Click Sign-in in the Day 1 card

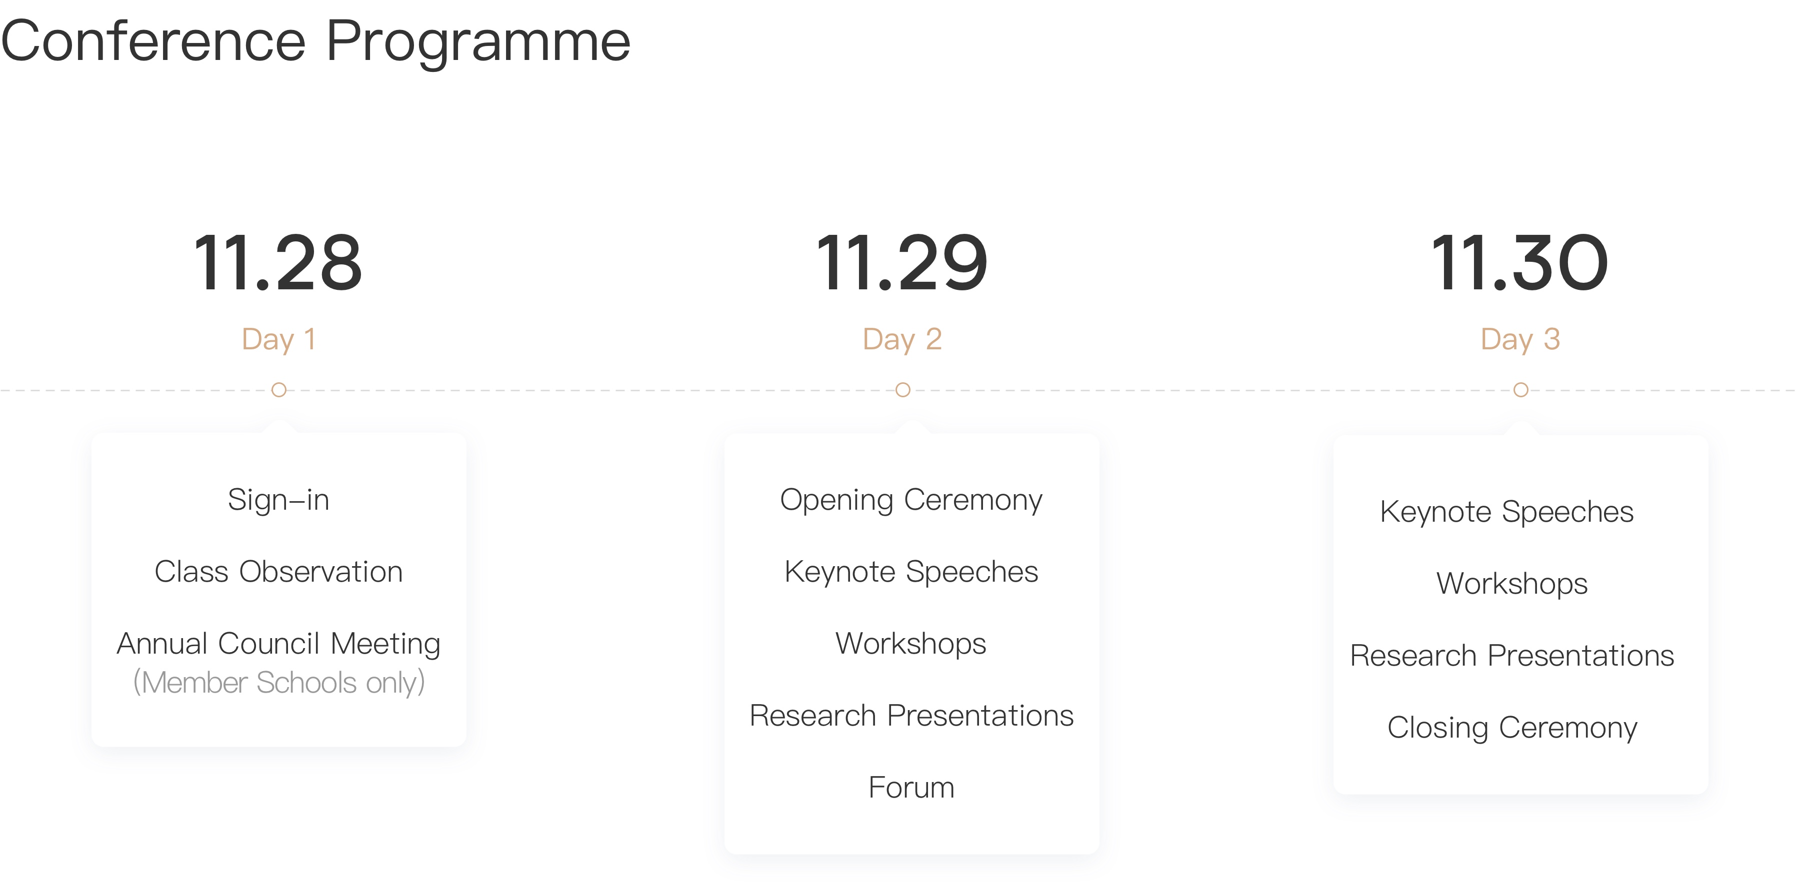click(x=278, y=500)
